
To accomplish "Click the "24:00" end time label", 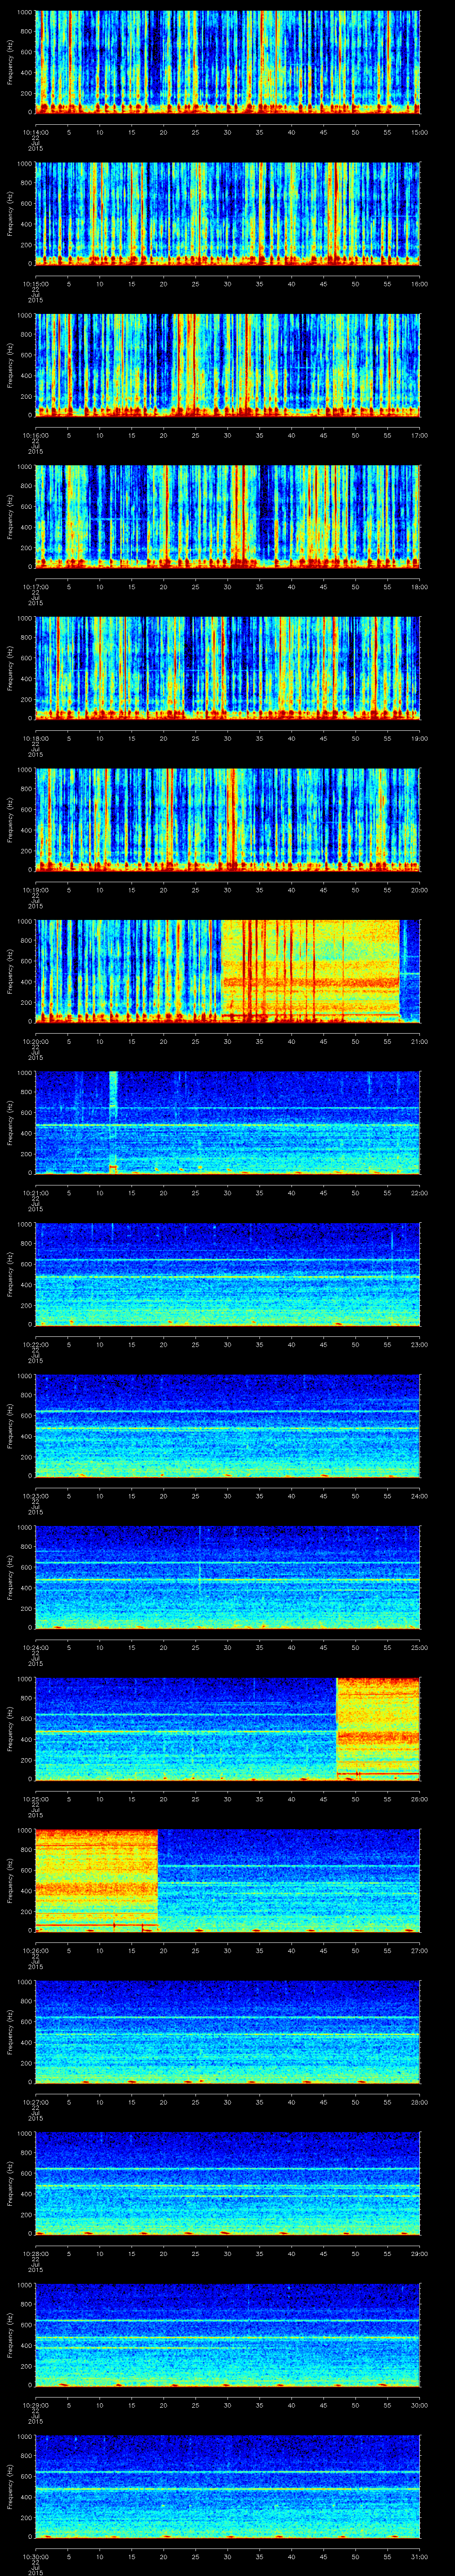I will click(420, 1496).
